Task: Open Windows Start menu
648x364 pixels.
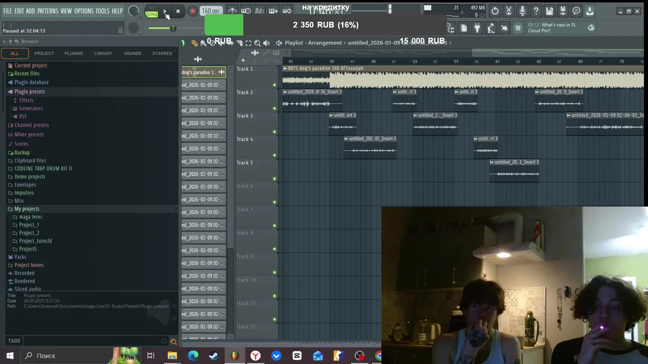Action: coord(10,355)
